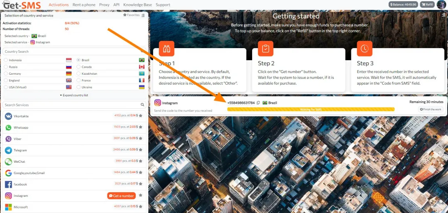Add Google,youtube,Gmail to favorites with star
448x213 pixels.
[x=141, y=173]
